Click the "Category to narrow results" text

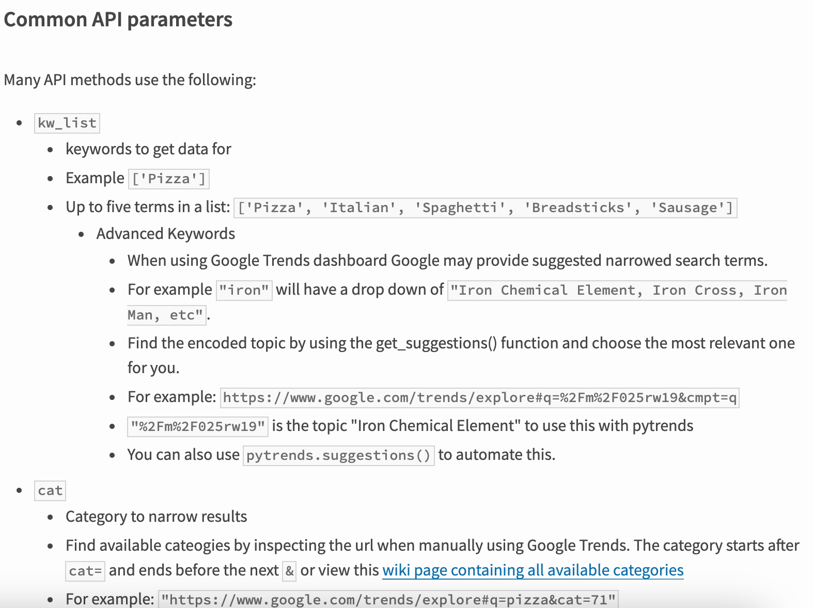[157, 517]
